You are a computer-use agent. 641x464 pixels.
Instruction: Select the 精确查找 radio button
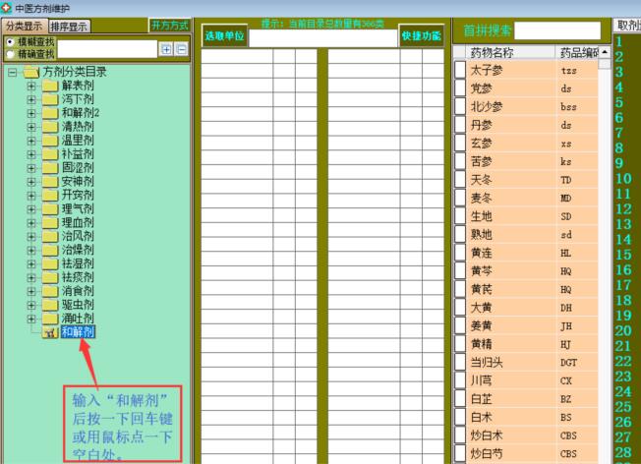10,54
